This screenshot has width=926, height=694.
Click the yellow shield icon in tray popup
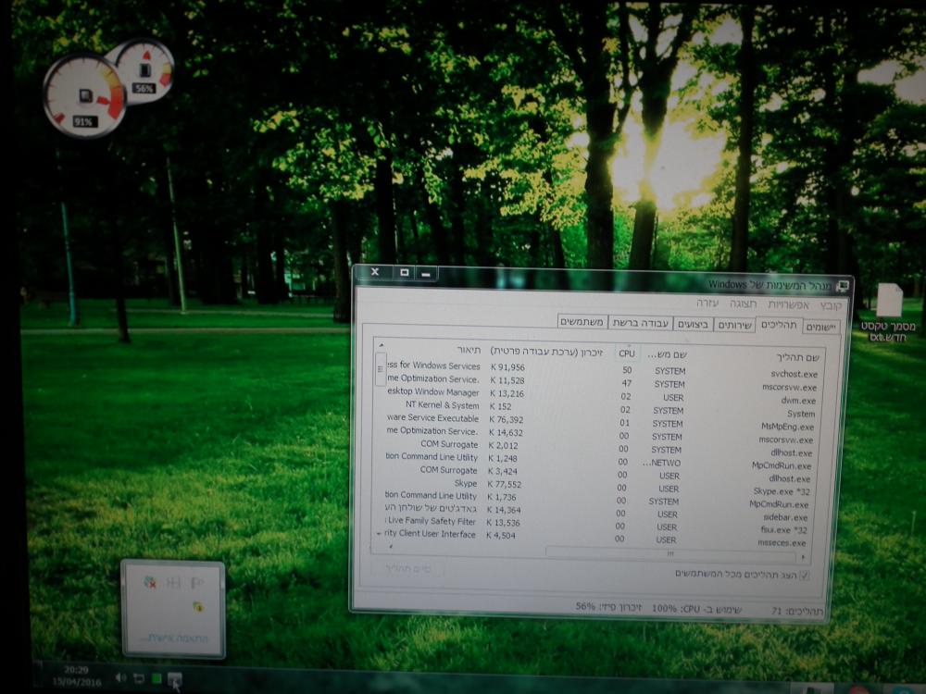(196, 606)
